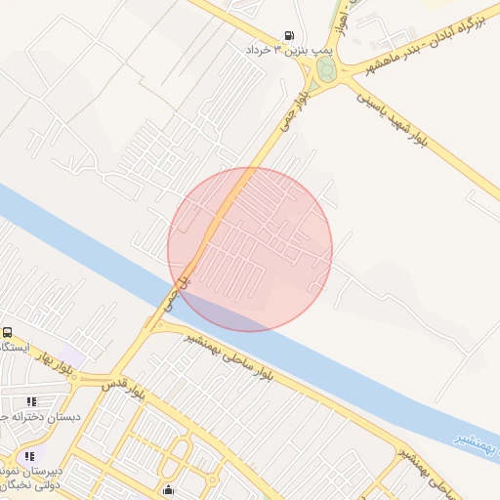Click the پل جمی bridge label
Screen dimensions: 500x500
[x=177, y=294]
